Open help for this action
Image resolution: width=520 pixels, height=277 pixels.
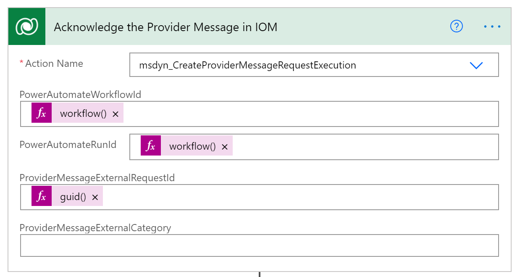pos(456,26)
